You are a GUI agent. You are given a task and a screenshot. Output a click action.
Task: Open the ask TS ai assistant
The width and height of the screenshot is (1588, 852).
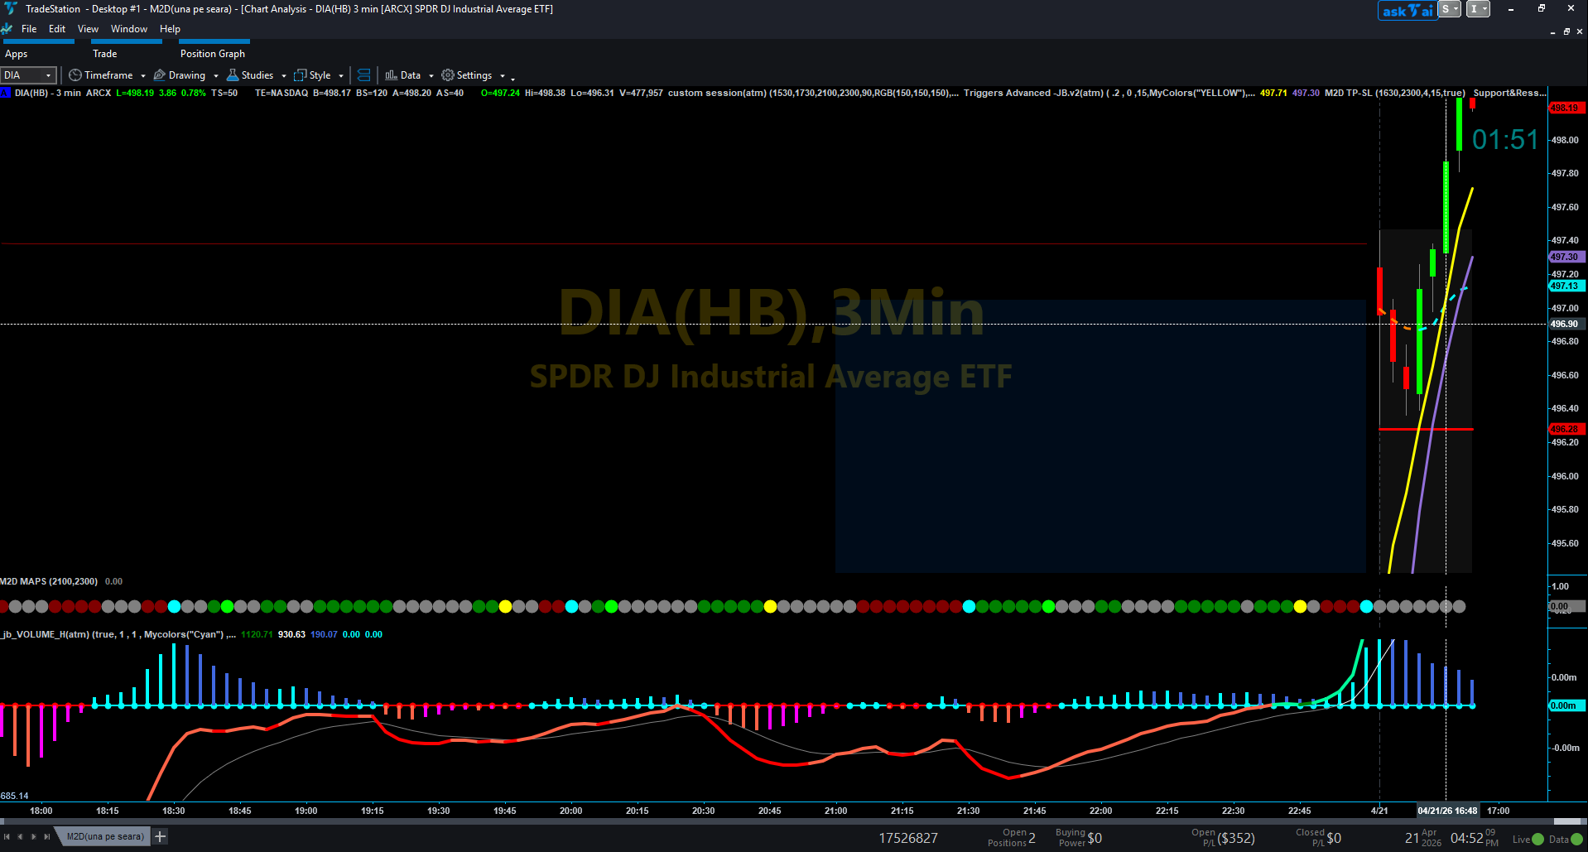pyautogui.click(x=1408, y=10)
